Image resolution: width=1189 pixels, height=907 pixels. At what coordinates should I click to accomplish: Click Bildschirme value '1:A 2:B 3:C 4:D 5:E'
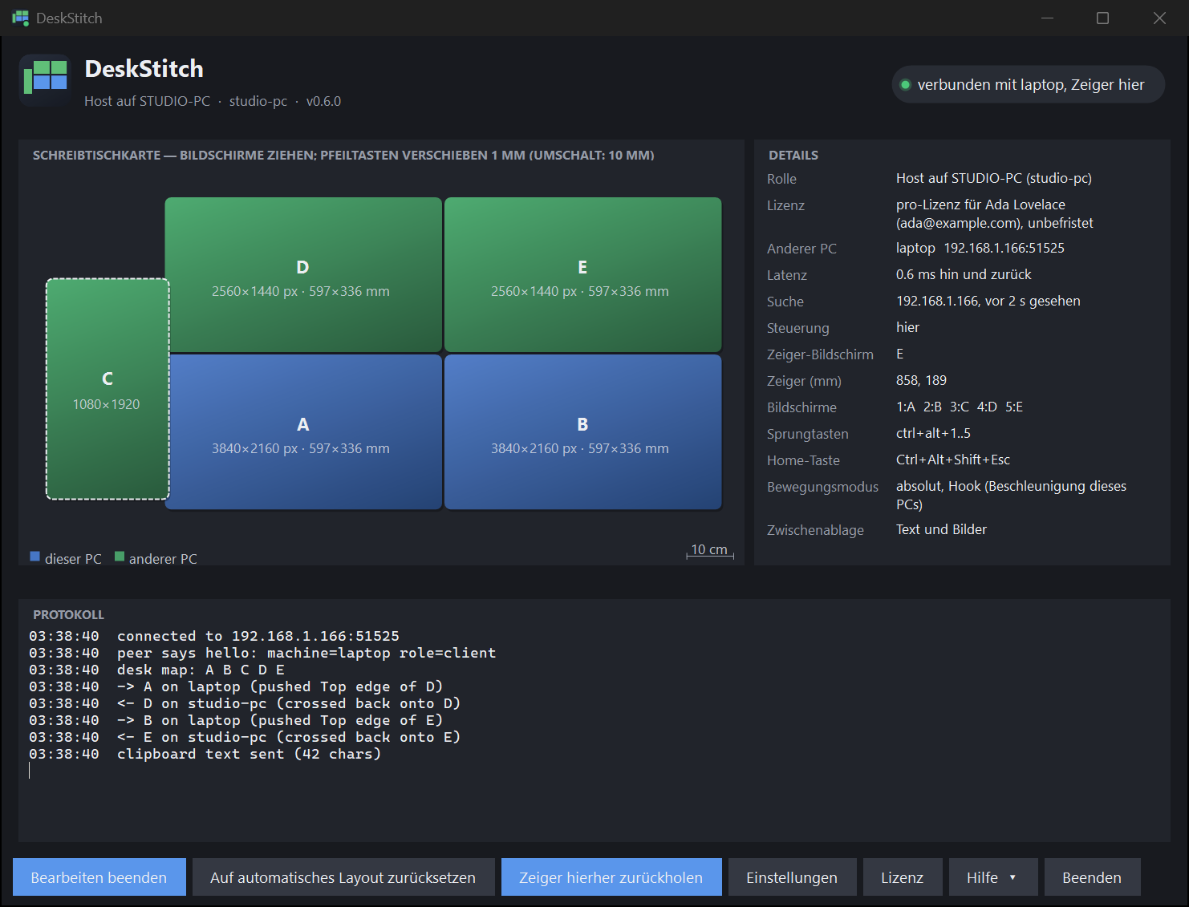960,407
